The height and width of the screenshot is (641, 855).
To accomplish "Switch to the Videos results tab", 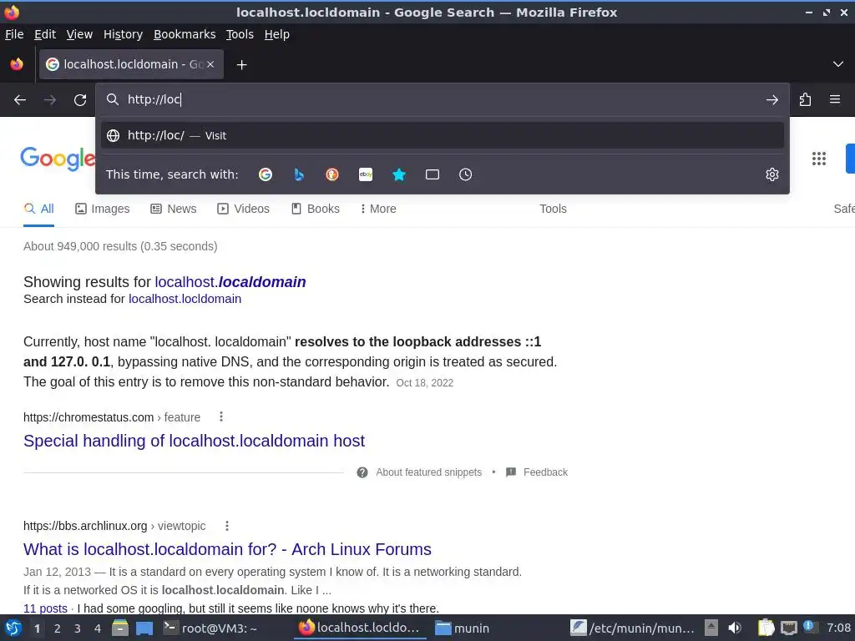I will pyautogui.click(x=243, y=209).
